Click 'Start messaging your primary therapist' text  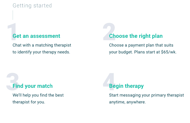pyautogui.click(x=147, y=95)
